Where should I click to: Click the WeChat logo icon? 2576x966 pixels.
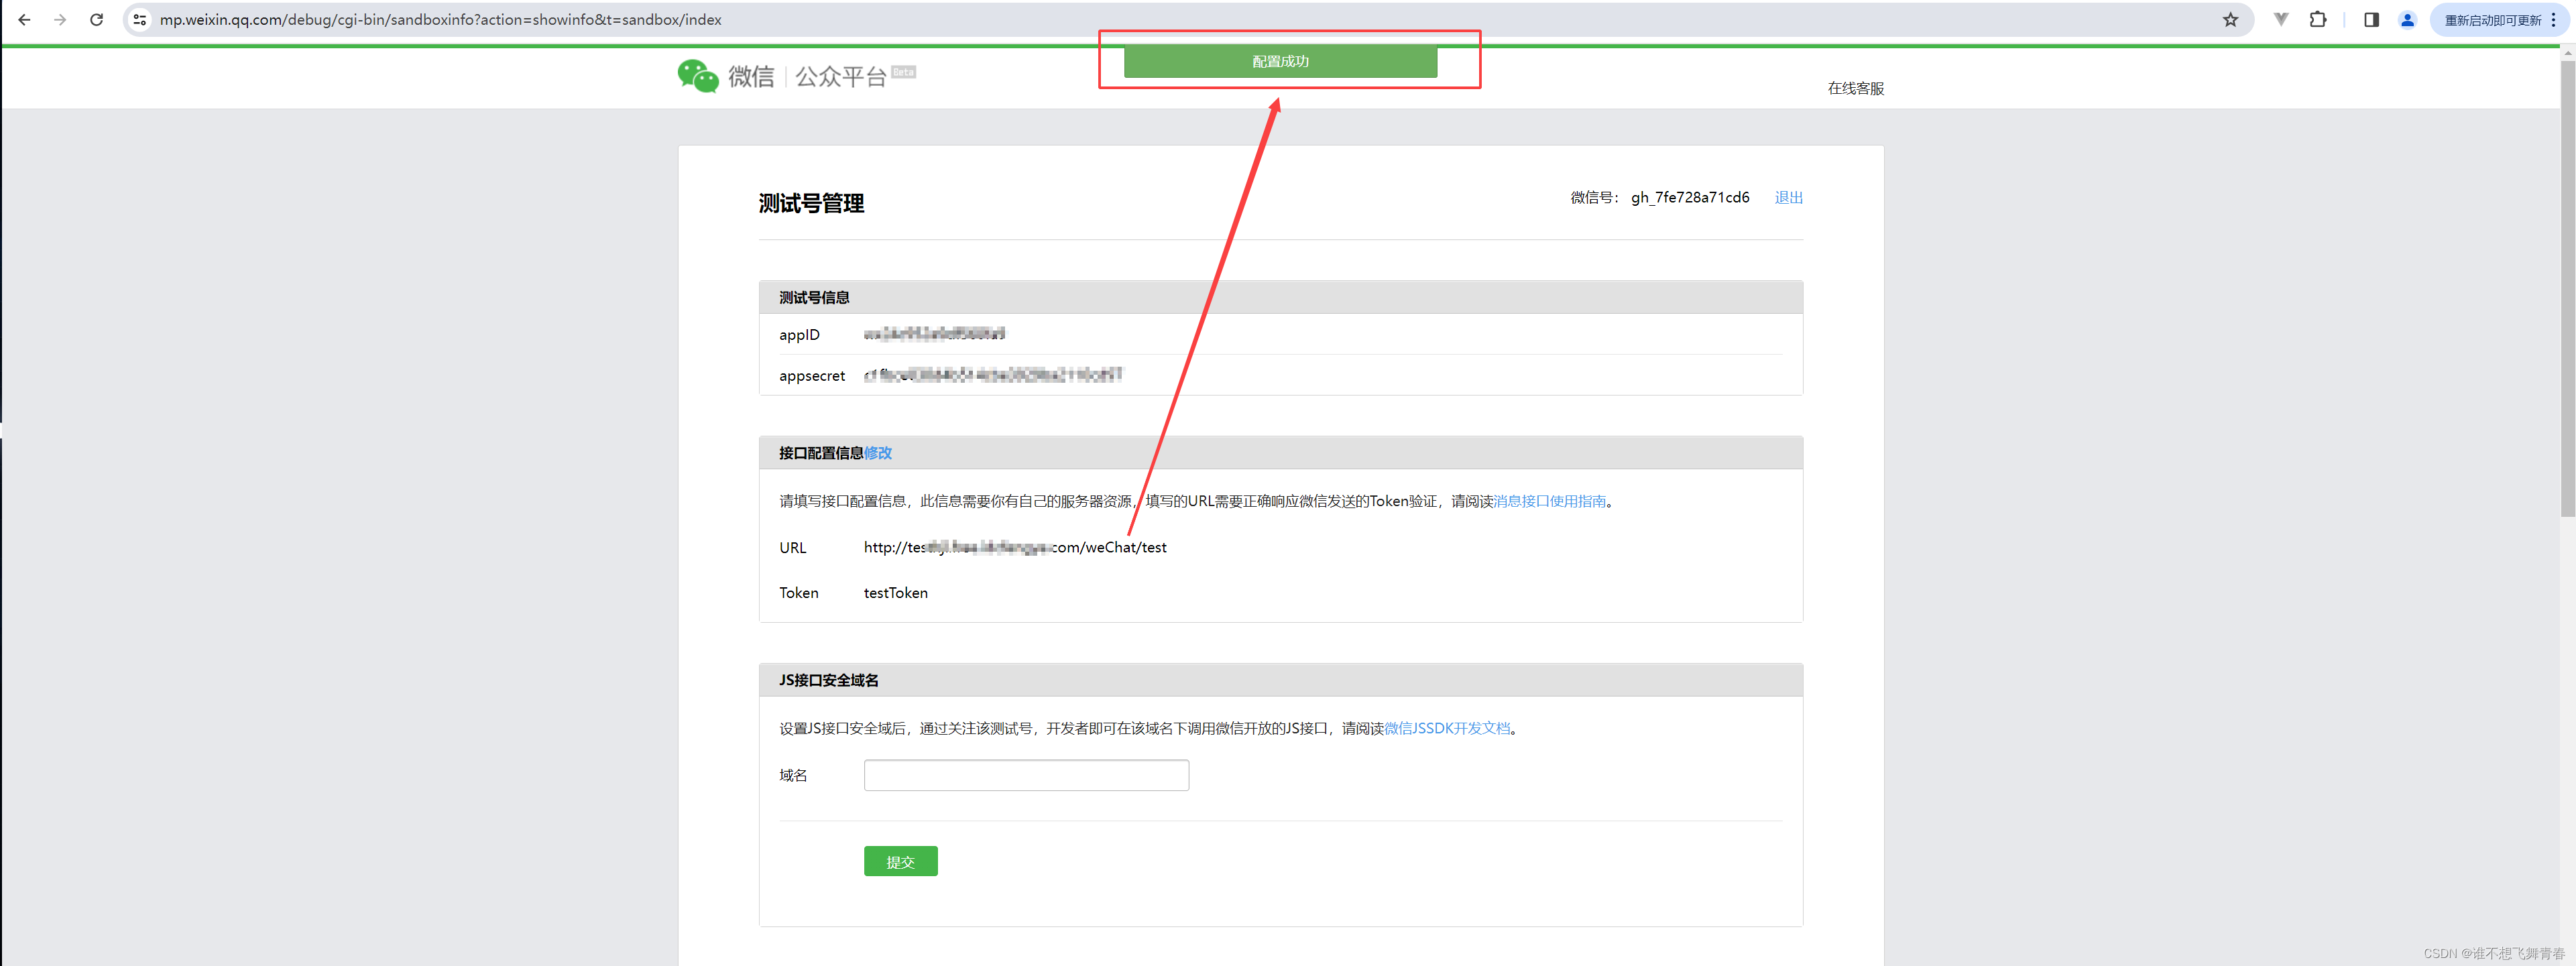coord(697,76)
